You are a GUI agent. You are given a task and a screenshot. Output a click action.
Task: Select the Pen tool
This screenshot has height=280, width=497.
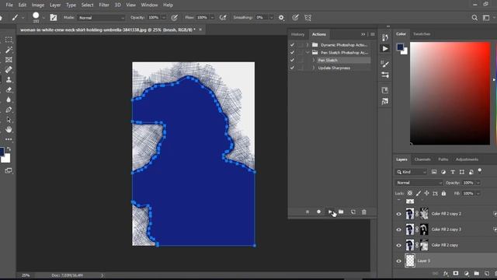[x=9, y=110]
